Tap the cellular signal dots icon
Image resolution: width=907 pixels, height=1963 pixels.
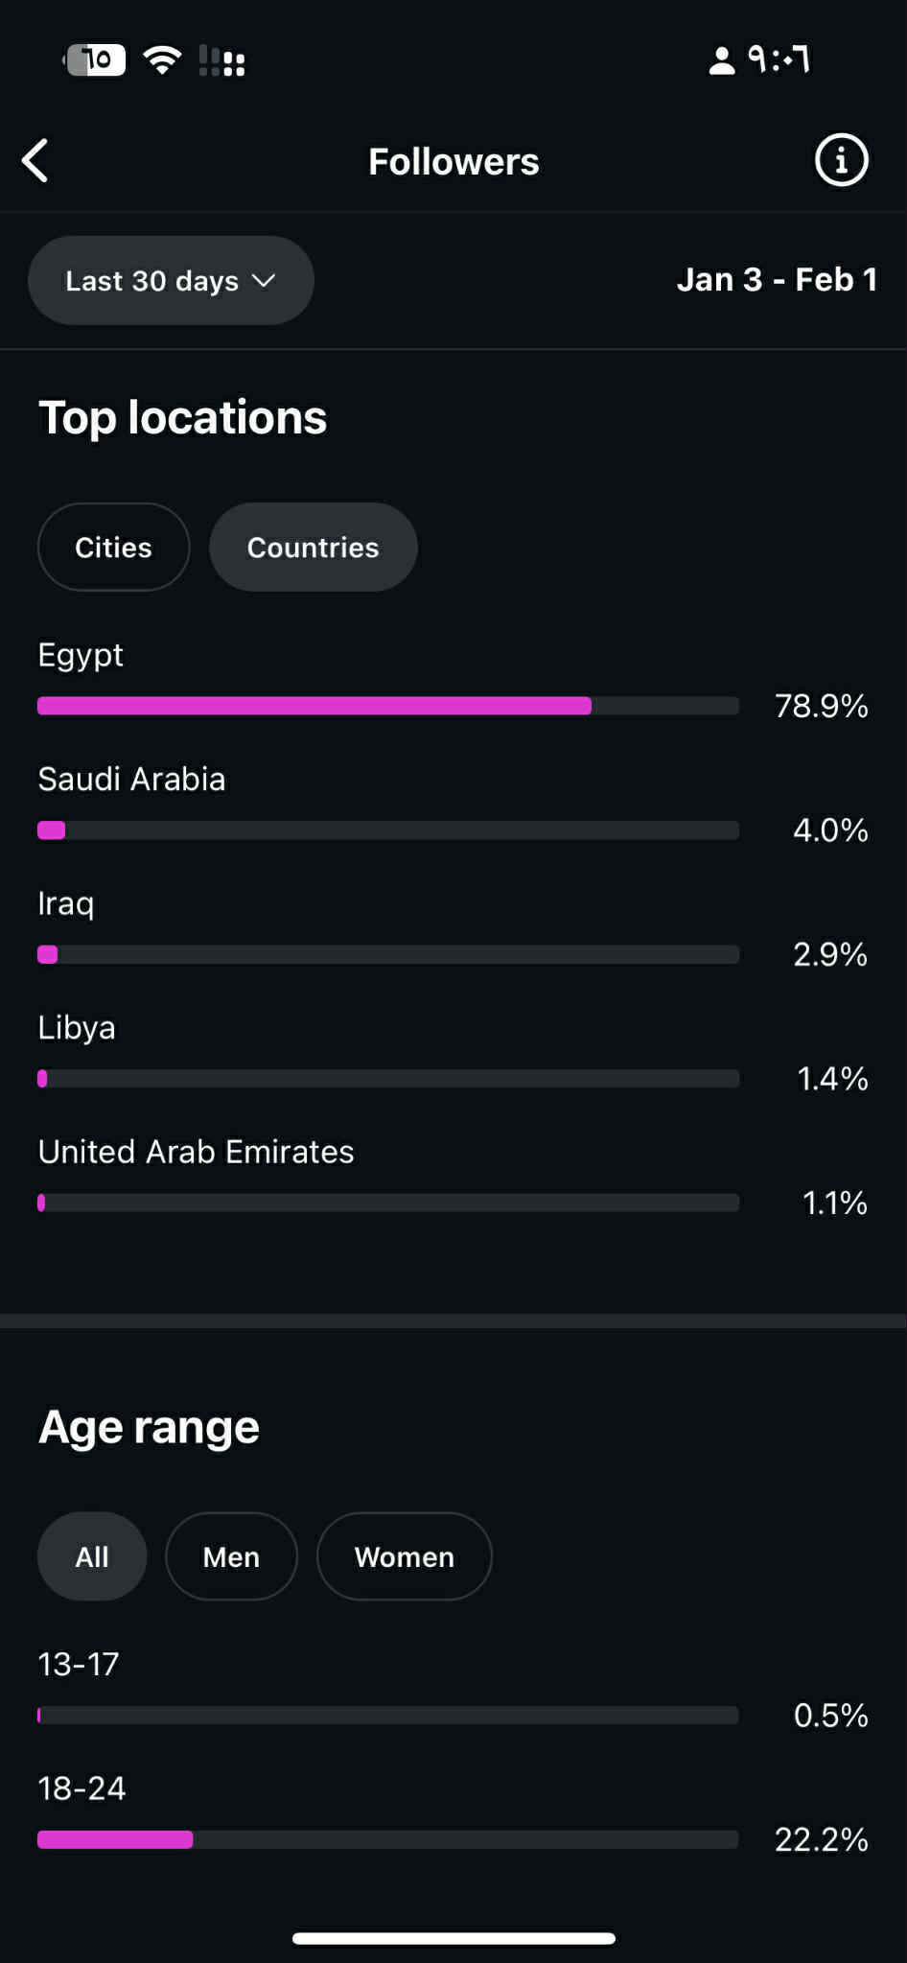tap(222, 61)
